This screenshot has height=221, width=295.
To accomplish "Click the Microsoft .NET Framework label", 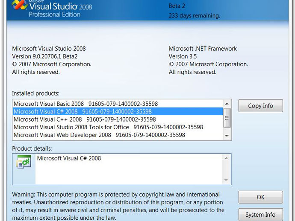I will (203, 49).
